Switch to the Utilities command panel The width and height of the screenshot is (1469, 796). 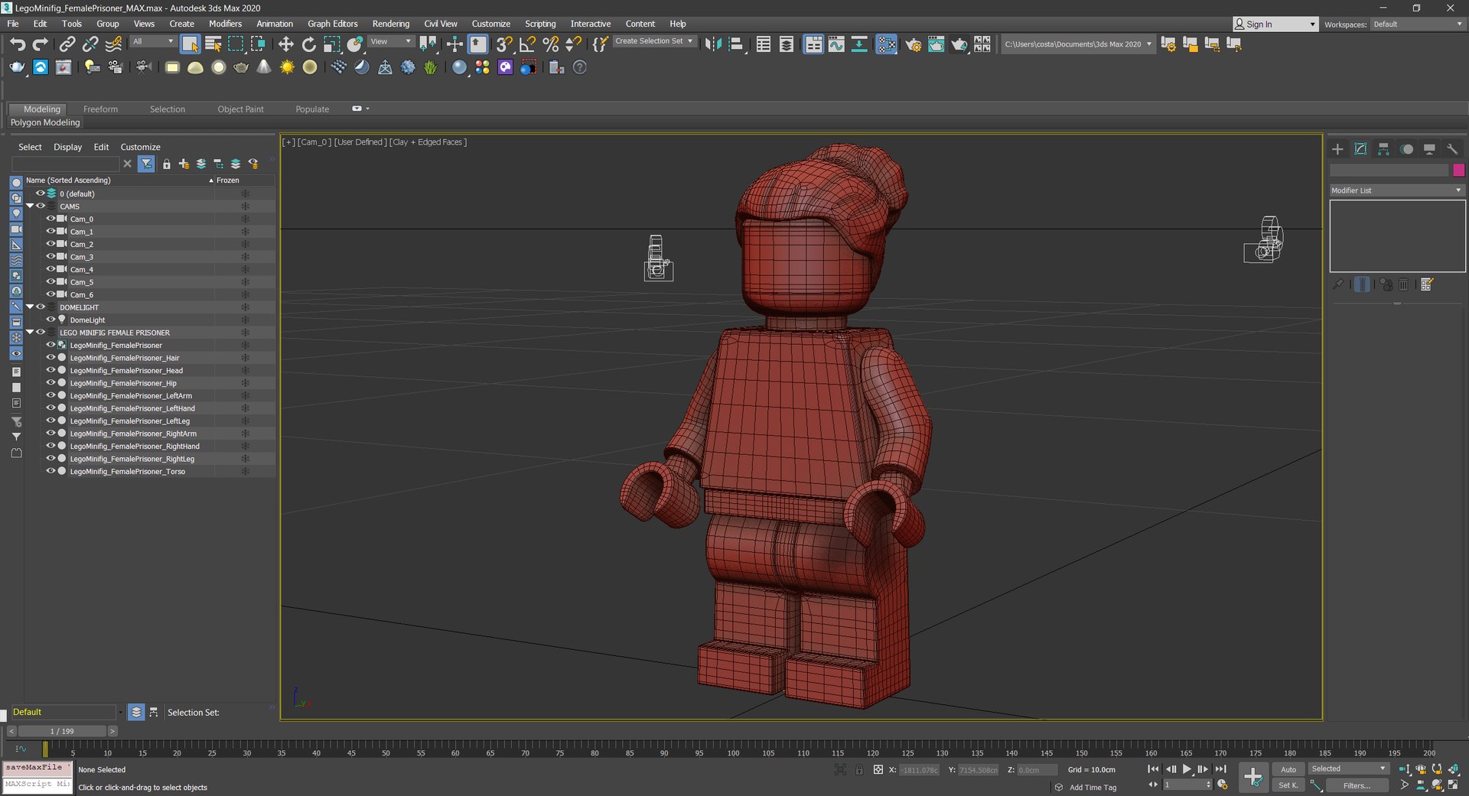[x=1452, y=149]
